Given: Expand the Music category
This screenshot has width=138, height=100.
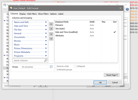Looking at the screenshot, I should point(46,44).
